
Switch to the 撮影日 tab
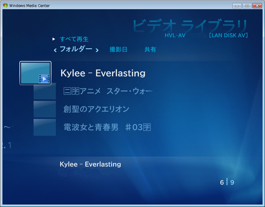[118, 50]
